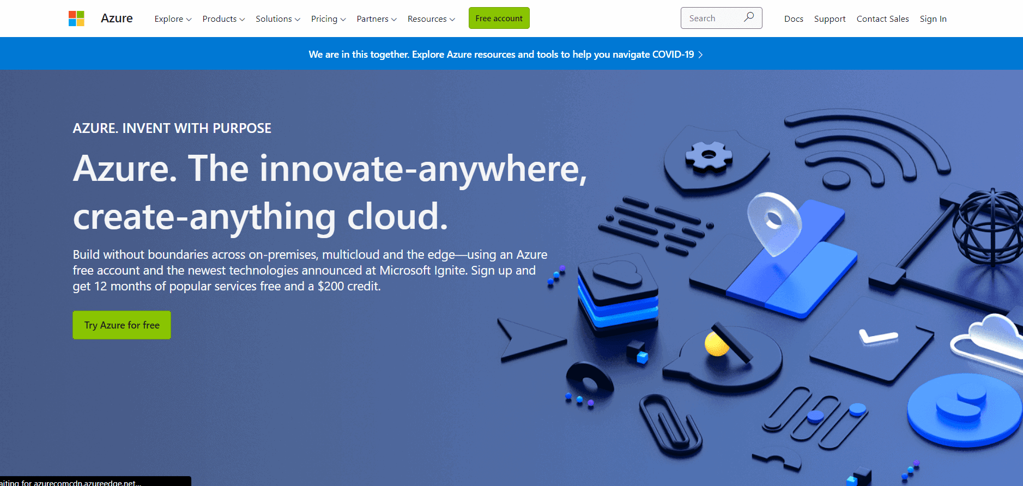Click the wireframe globe illustration
The height and width of the screenshot is (486, 1023).
coord(988,226)
